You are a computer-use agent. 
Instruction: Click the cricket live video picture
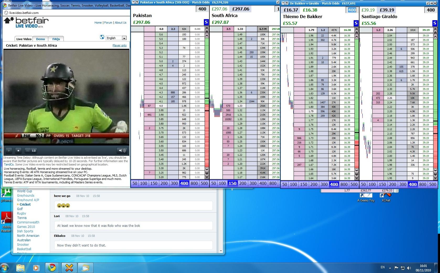tap(66, 97)
